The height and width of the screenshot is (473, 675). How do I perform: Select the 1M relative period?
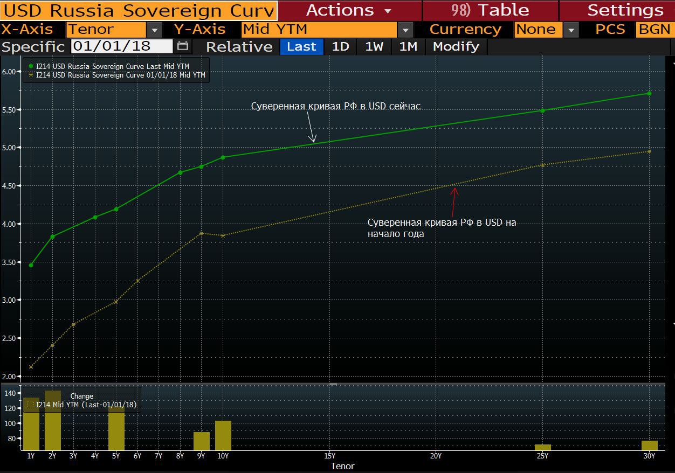pos(408,47)
